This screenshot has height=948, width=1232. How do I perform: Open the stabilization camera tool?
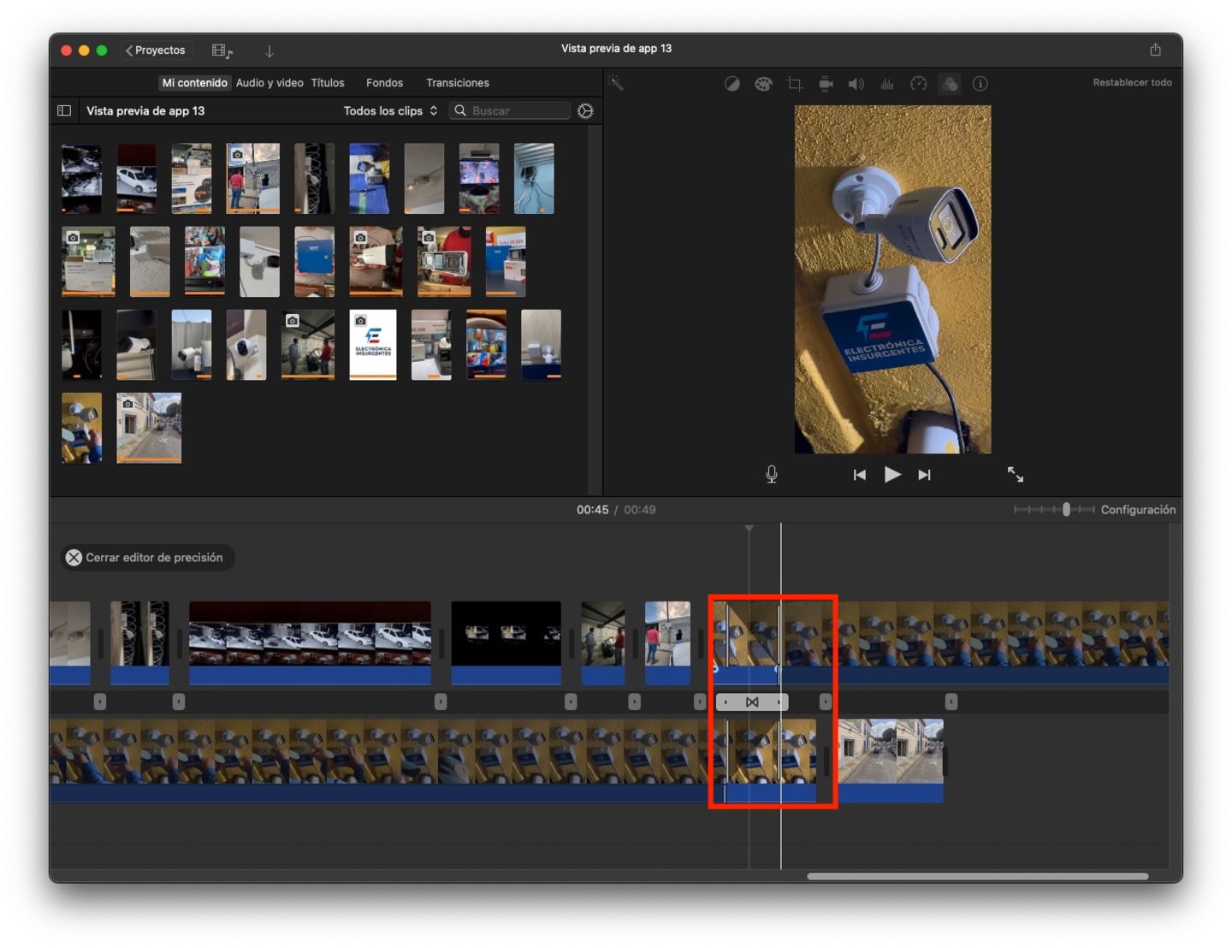(x=826, y=83)
